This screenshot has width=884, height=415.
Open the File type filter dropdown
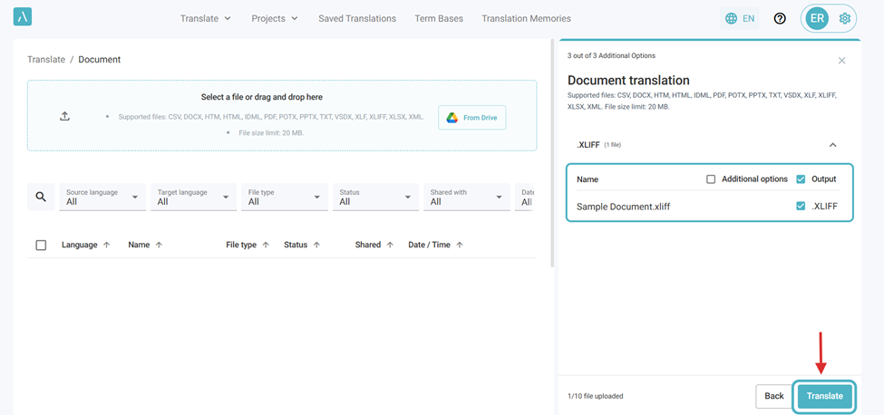[x=284, y=198]
